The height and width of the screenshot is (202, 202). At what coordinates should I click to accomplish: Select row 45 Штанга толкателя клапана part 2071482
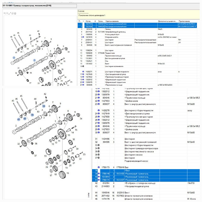[146, 196]
